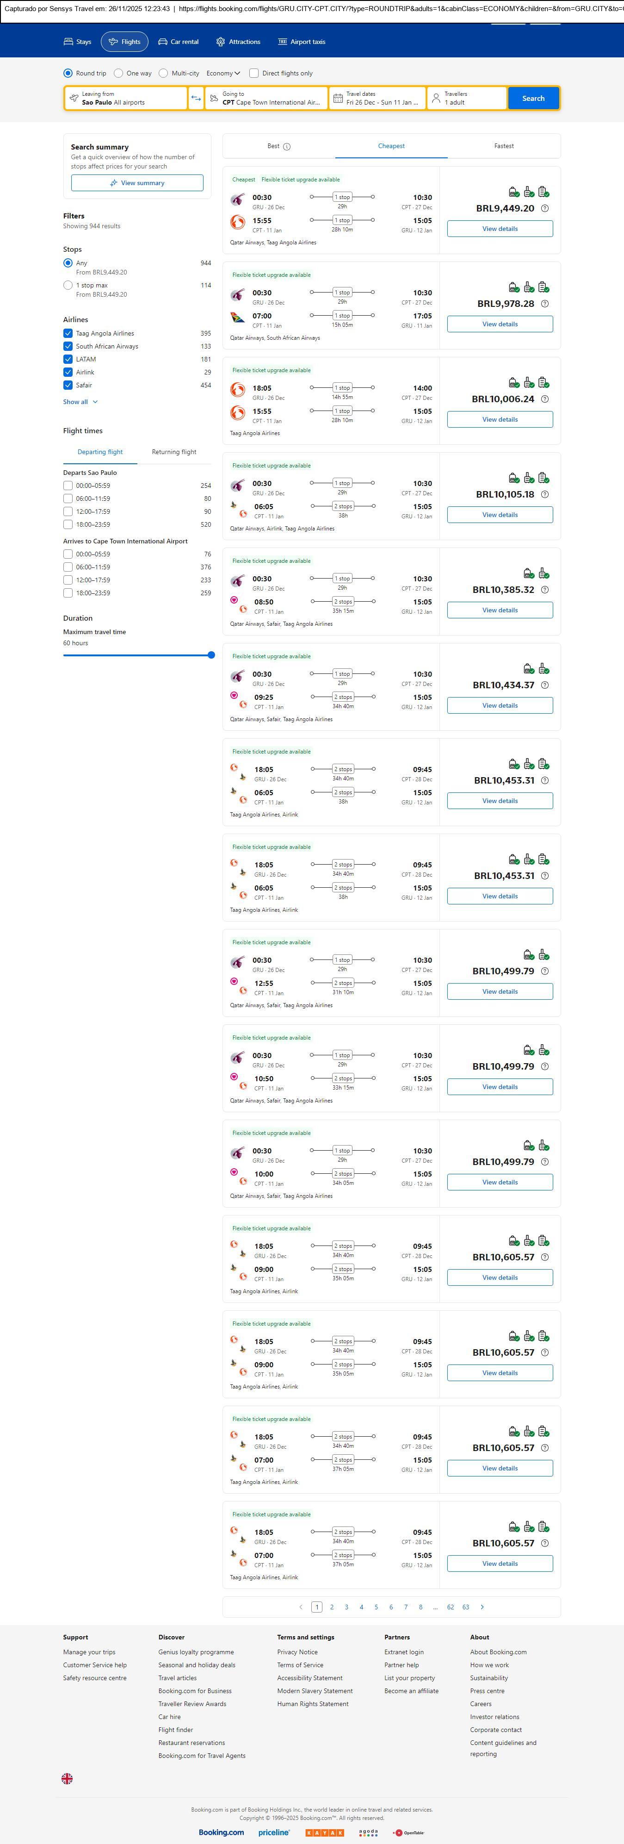624x1844 pixels.
Task: Click the Maximum travel time slider handle
Action: pos(211,655)
